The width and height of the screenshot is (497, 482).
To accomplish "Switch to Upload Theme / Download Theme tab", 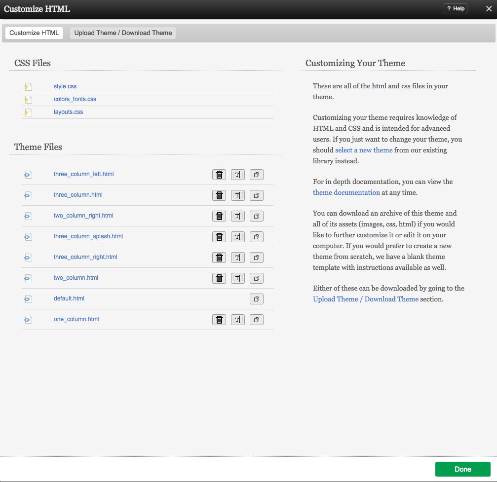I will coord(123,33).
